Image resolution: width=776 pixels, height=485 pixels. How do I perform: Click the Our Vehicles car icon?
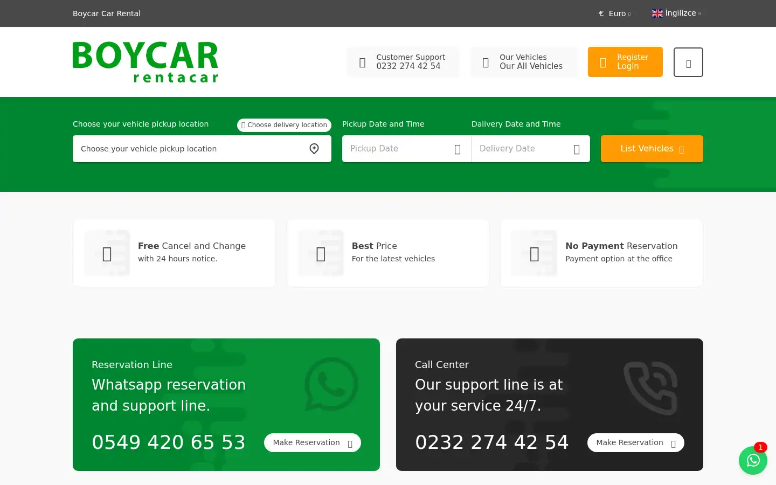click(x=486, y=63)
